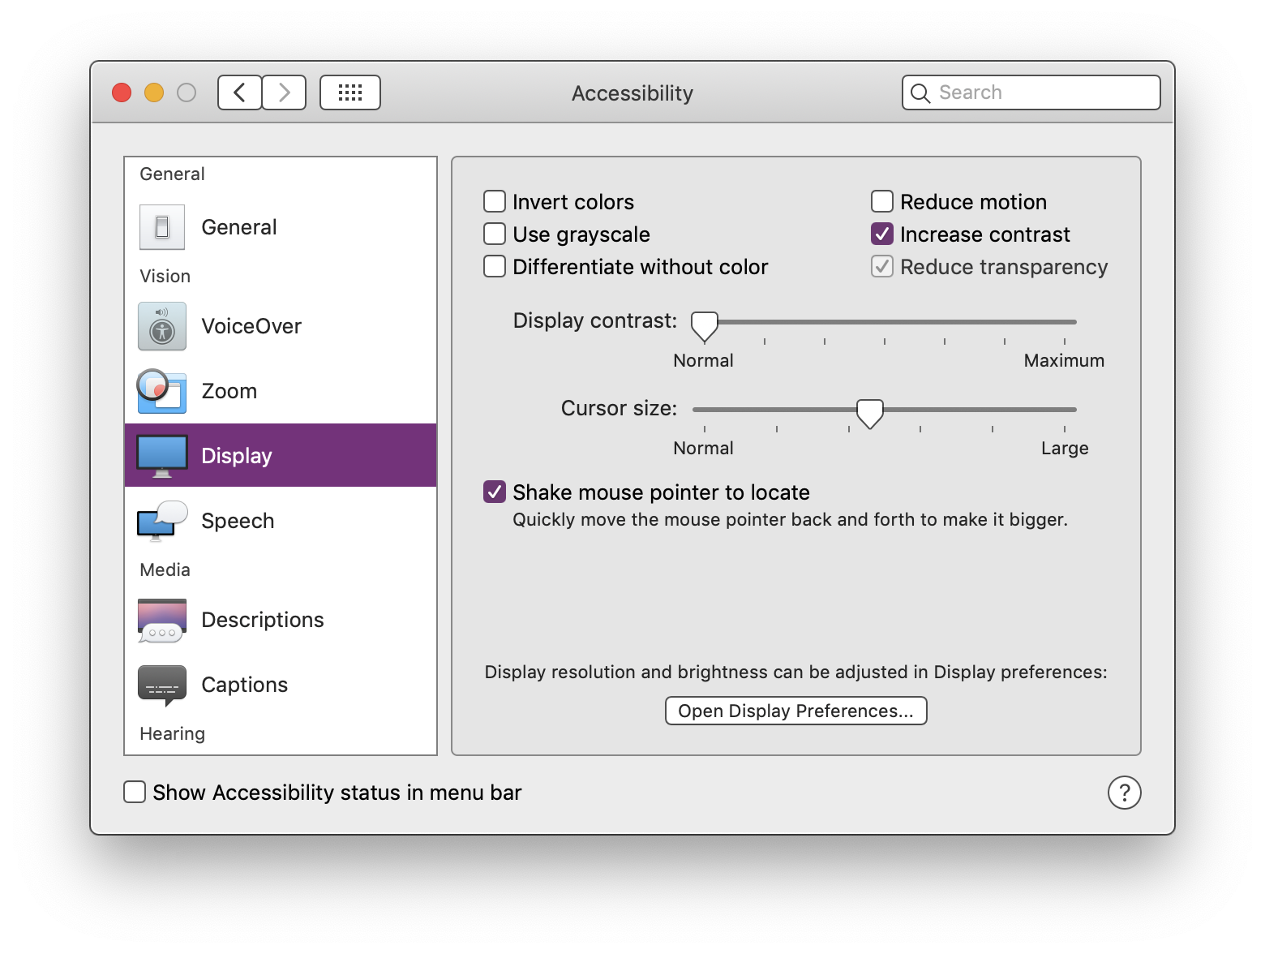Click Open Display Preferences button

coord(796,711)
